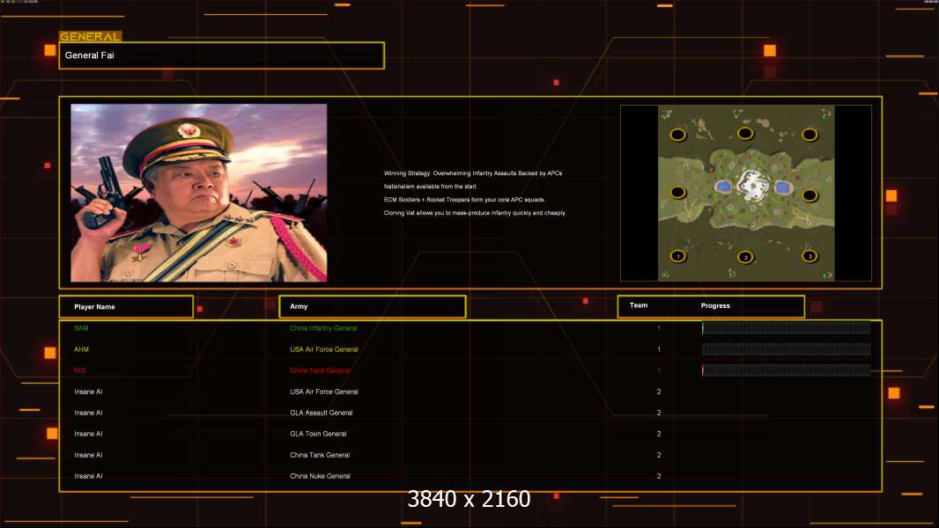The image size is (939, 528).
Task: Select player SAM in the list
Action: (81, 328)
